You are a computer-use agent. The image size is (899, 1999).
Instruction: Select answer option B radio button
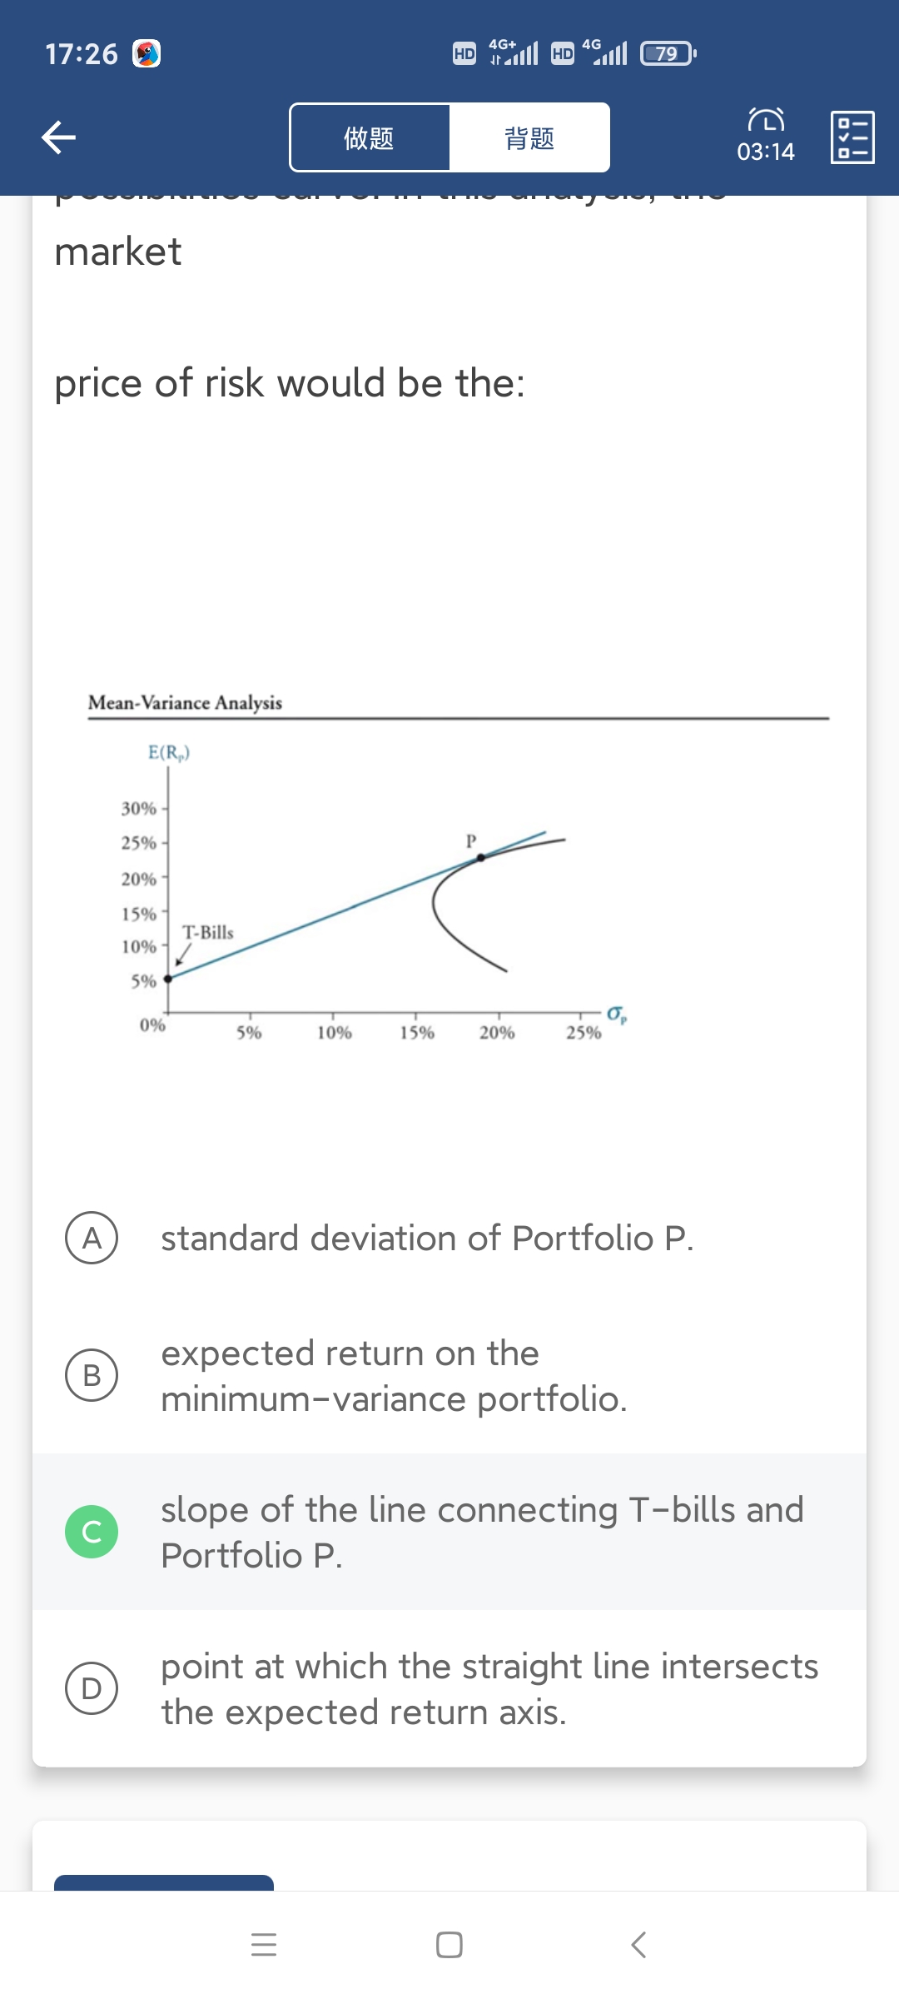92,1374
